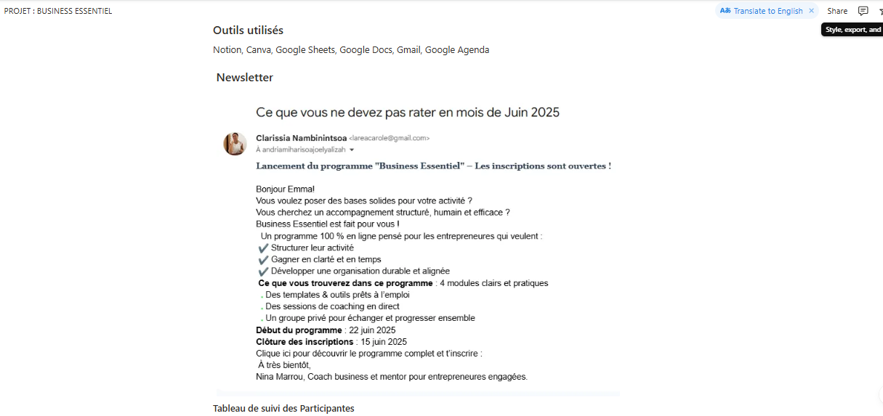Click Tableau de suivi des Participantes heading

pyautogui.click(x=283, y=409)
